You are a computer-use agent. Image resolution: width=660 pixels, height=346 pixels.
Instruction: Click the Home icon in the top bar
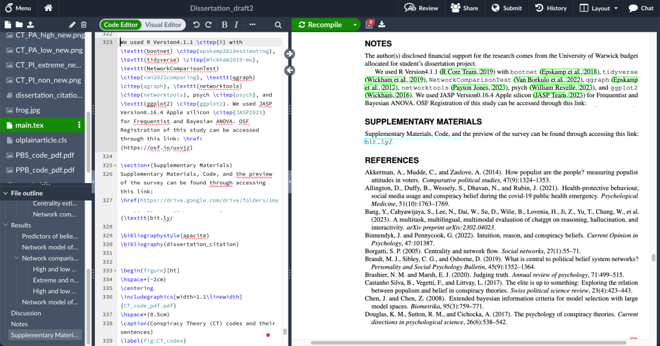[48, 8]
